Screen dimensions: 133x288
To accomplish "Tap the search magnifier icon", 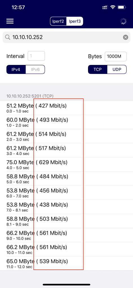I will pyautogui.click(x=8, y=37).
